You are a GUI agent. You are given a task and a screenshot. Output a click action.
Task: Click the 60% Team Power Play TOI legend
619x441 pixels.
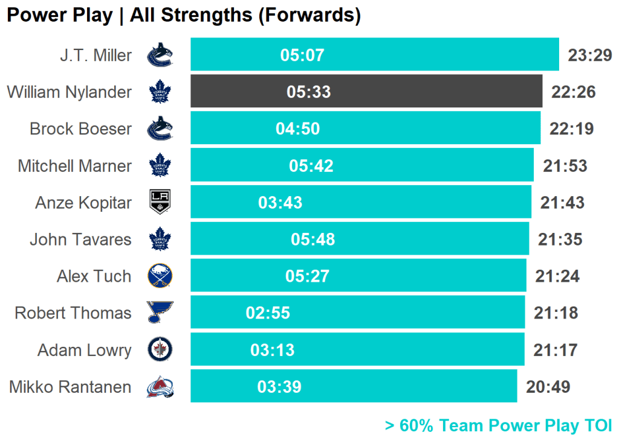[x=499, y=425]
